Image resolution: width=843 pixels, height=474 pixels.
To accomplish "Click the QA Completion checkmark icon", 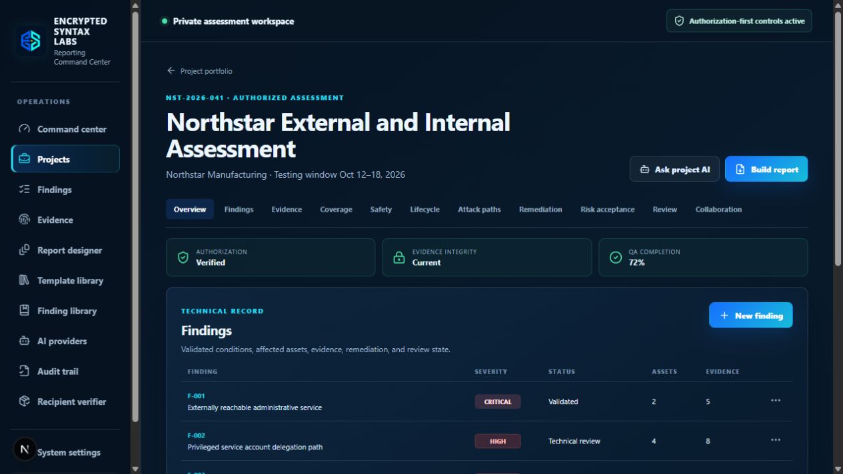I will pyautogui.click(x=616, y=258).
